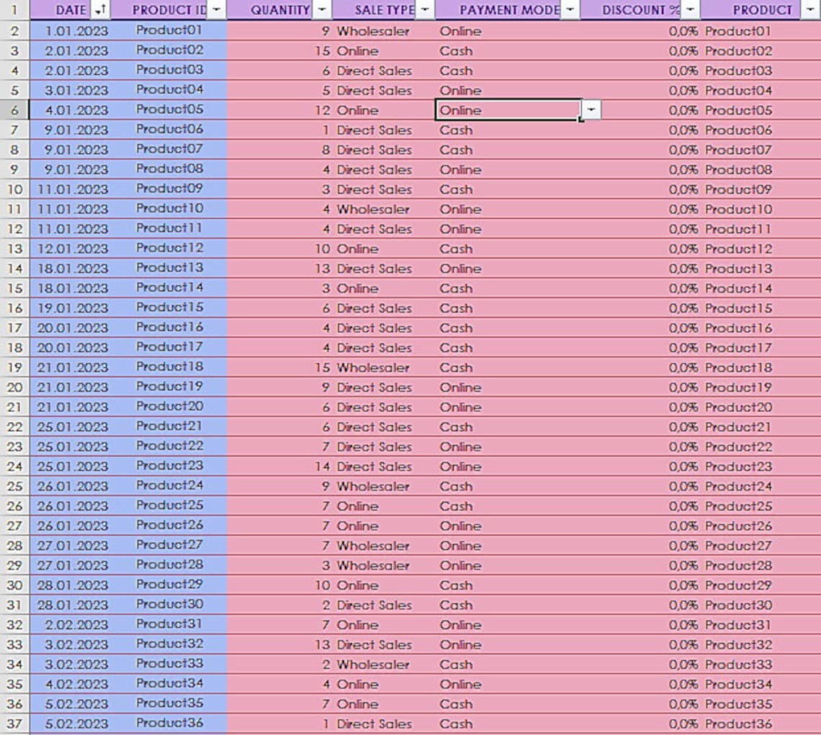Open the DISCOUNT % filter dropdown
The image size is (821, 735).
pos(690,9)
